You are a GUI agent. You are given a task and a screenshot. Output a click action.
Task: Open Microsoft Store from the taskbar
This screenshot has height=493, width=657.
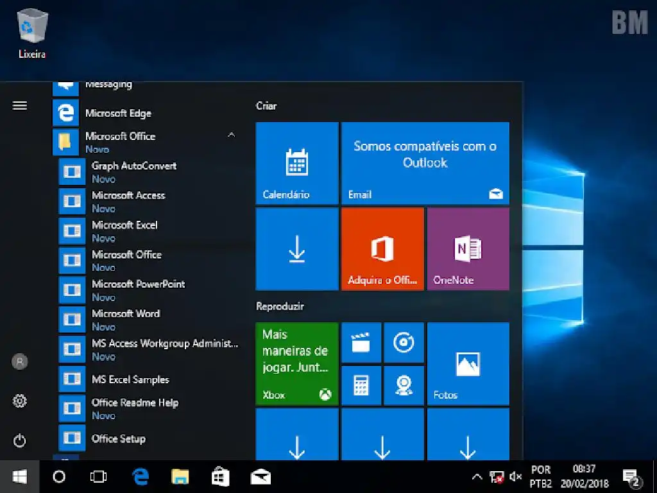click(221, 477)
